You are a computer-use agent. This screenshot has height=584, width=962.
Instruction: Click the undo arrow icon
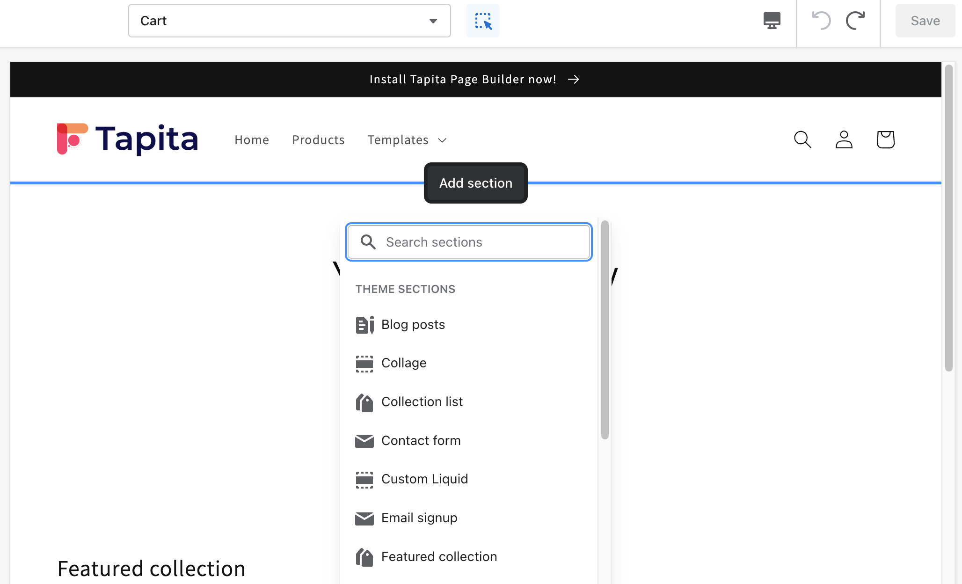pos(821,21)
